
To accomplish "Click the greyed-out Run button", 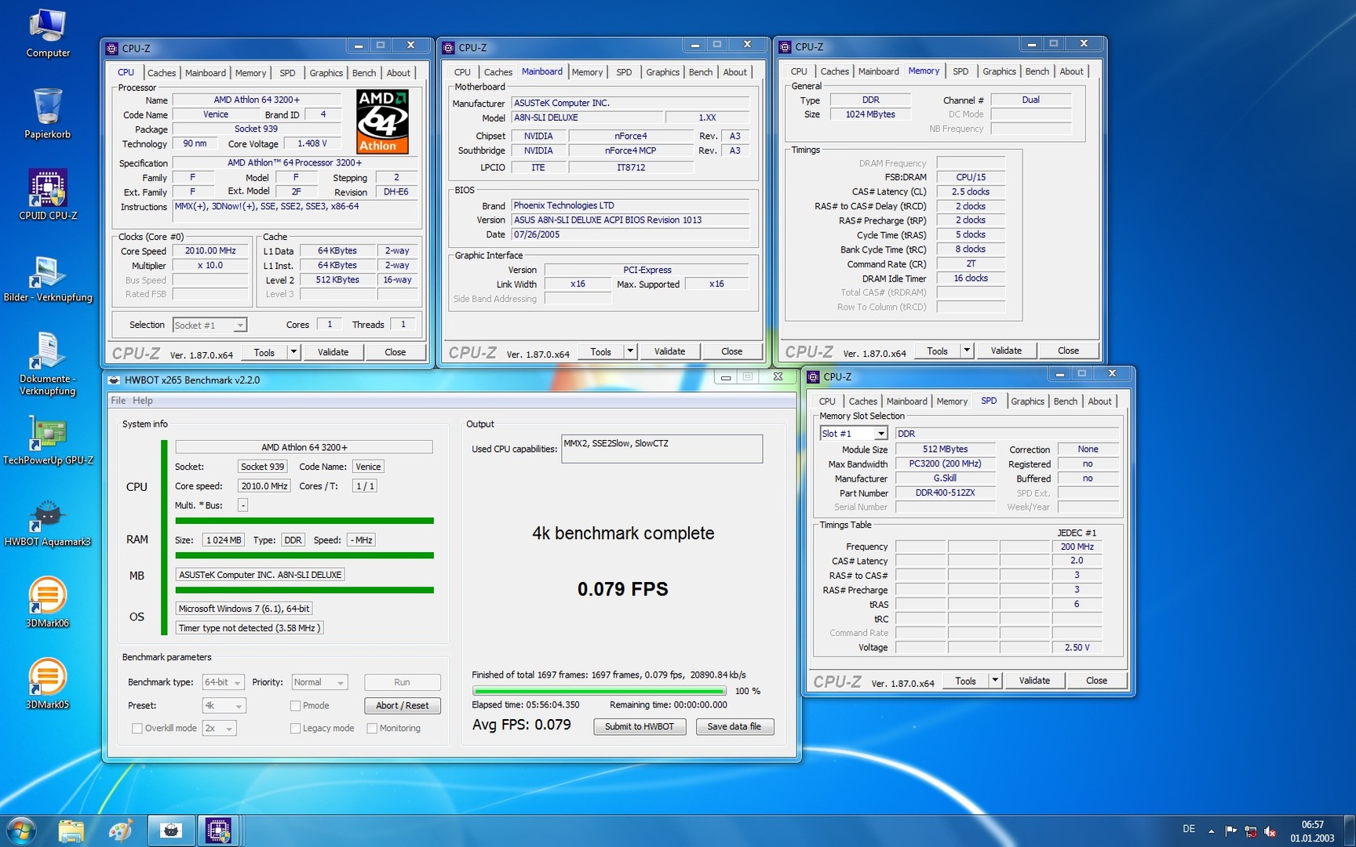I will tap(403, 682).
